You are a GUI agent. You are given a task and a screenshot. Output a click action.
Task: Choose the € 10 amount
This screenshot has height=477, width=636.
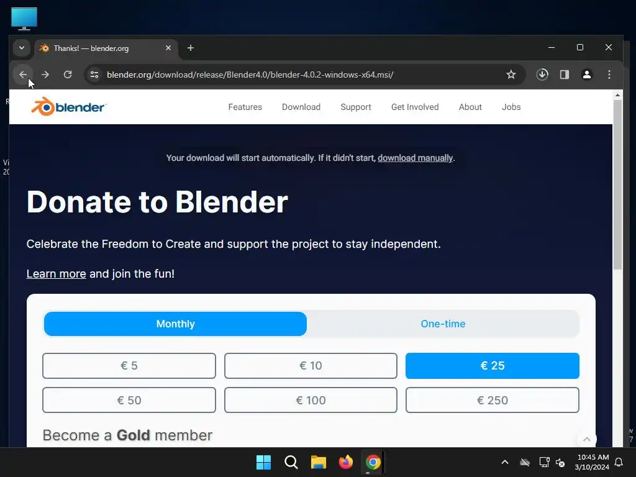pyautogui.click(x=311, y=365)
